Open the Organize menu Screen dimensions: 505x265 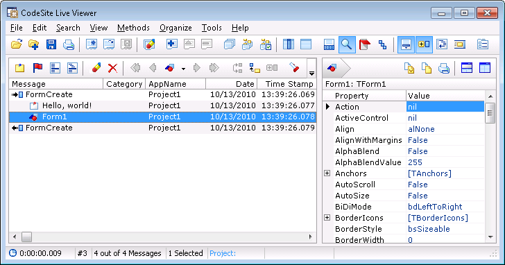[176, 28]
